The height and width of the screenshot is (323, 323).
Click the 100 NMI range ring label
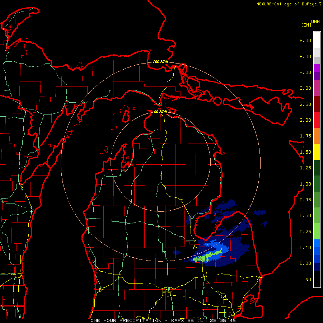160,62
